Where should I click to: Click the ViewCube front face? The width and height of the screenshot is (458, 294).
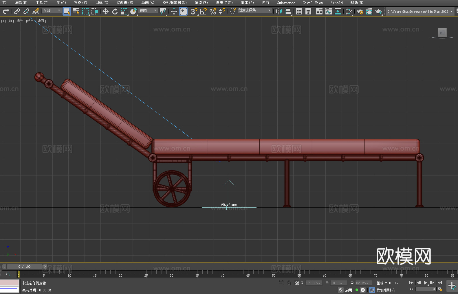(x=442, y=32)
